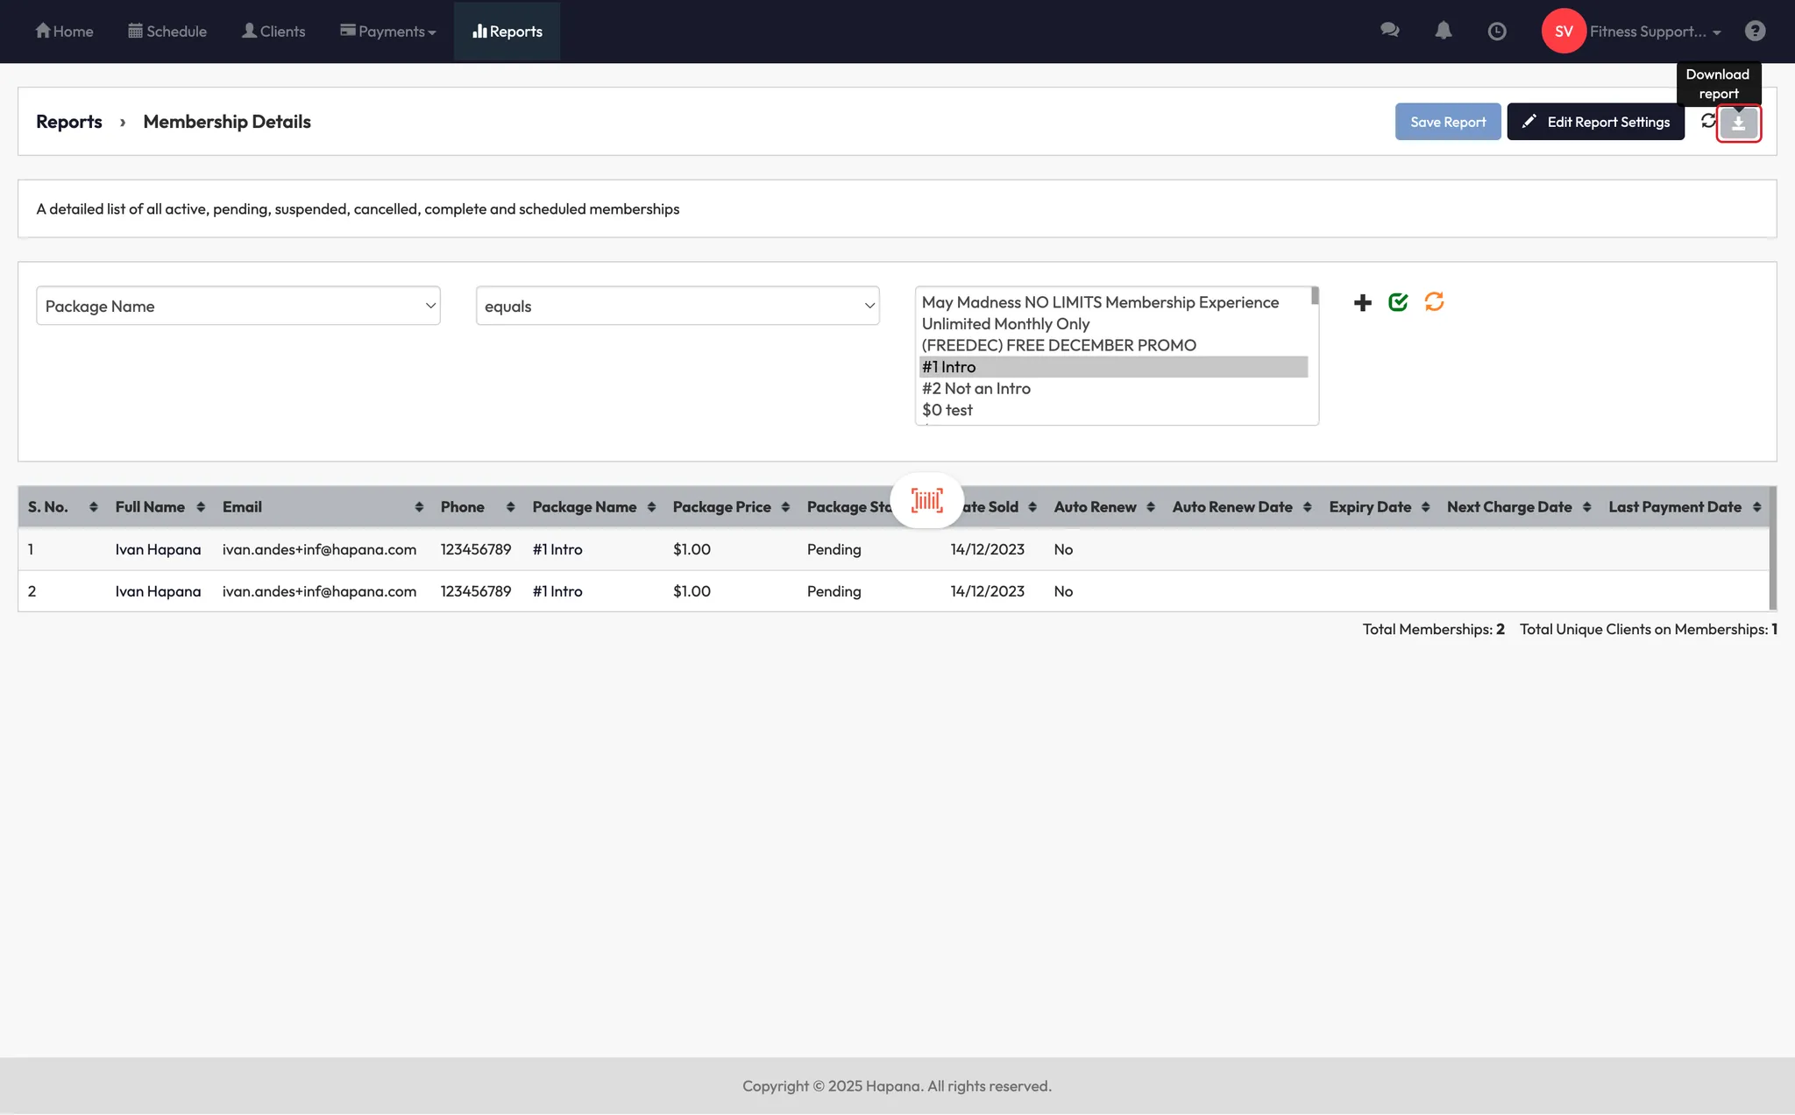Open the Package Name filter dropdown
Image resolution: width=1795 pixels, height=1115 pixels.
238,306
